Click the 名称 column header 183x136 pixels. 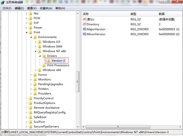(x=105, y=14)
